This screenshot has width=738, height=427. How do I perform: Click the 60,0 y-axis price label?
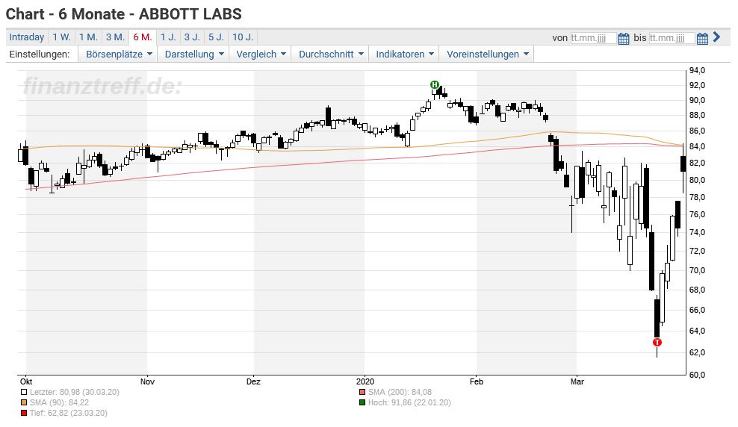[x=698, y=375]
